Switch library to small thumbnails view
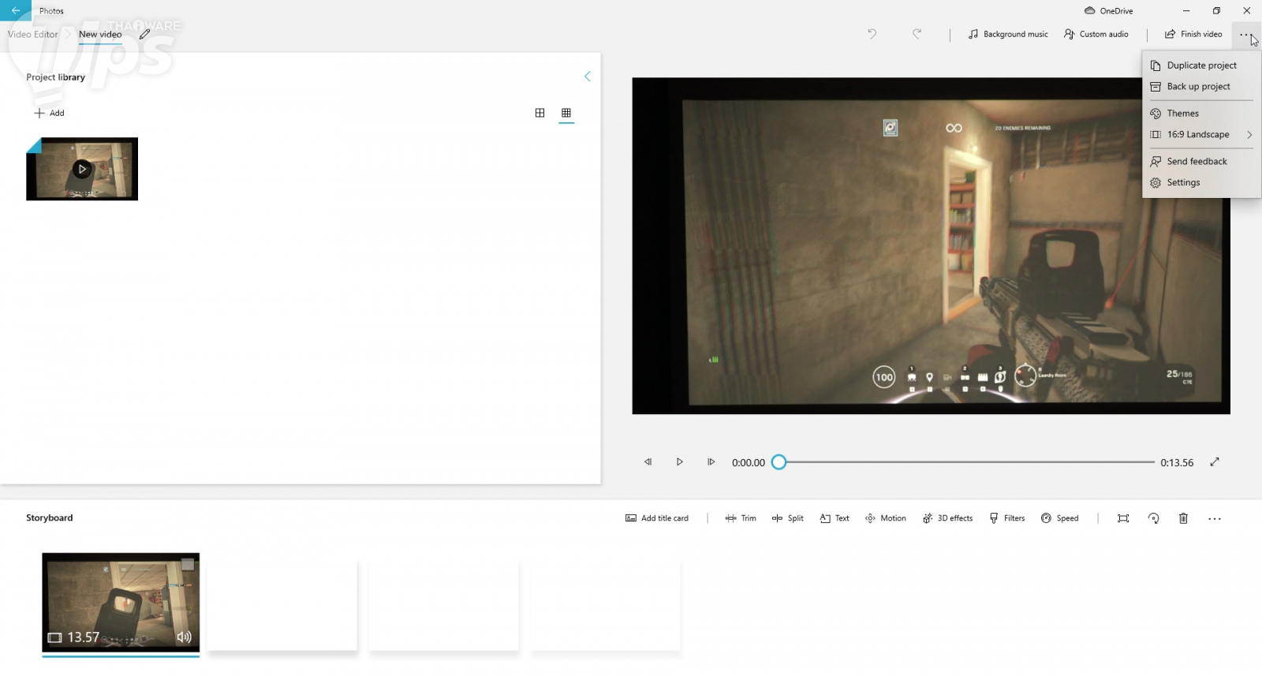Viewport: 1262px width, 684px height. coord(566,113)
